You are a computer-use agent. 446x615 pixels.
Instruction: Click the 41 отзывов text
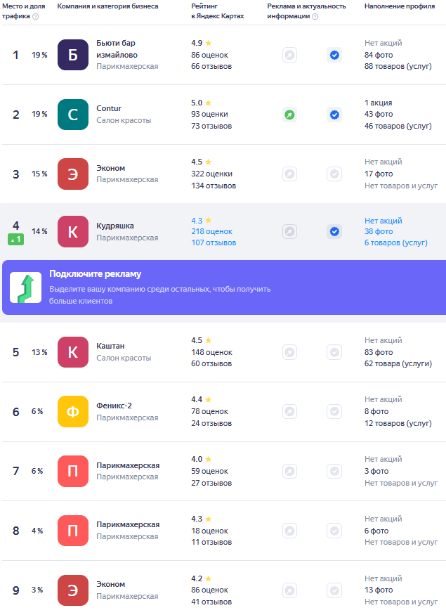pyautogui.click(x=211, y=602)
